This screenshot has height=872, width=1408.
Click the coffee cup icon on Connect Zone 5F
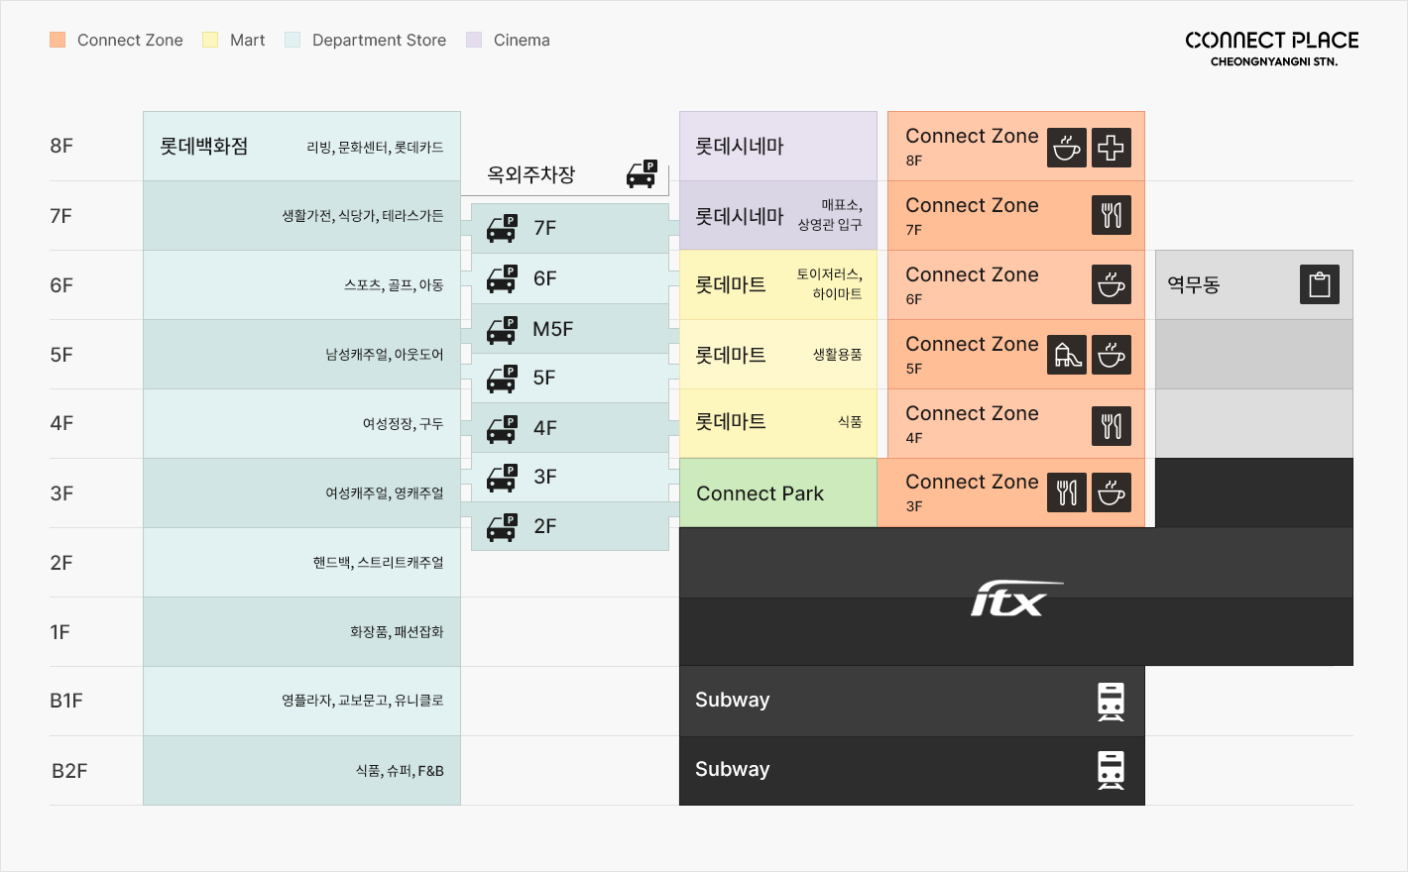click(x=1112, y=355)
